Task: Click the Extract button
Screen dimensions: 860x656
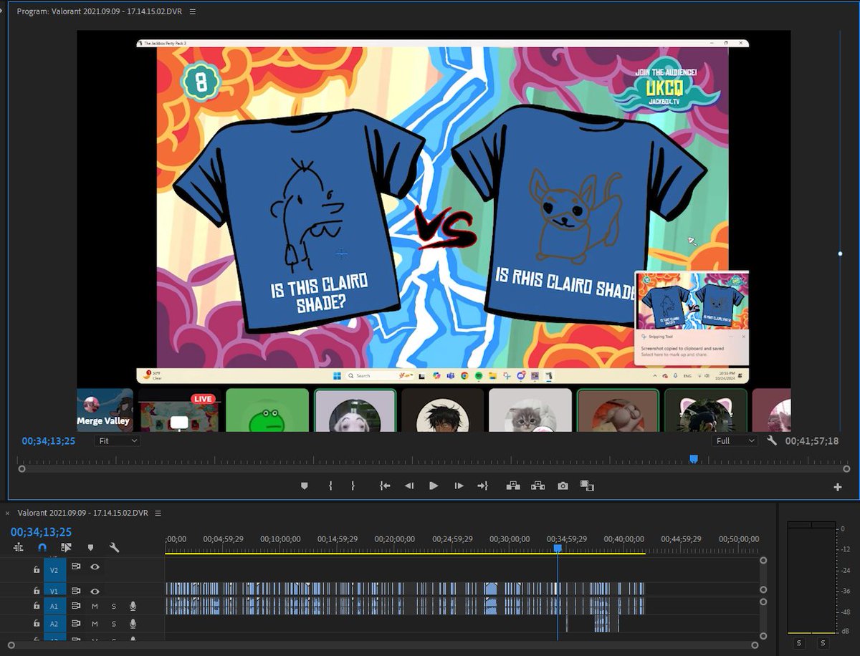Action: [x=538, y=486]
